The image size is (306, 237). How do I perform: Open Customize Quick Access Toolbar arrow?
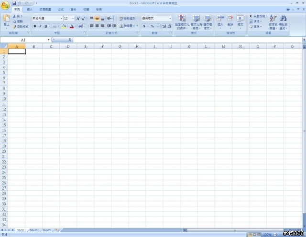pos(36,3)
